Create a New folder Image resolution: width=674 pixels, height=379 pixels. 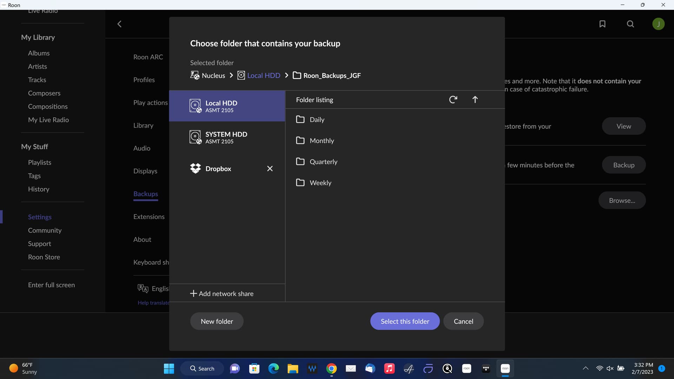217,321
